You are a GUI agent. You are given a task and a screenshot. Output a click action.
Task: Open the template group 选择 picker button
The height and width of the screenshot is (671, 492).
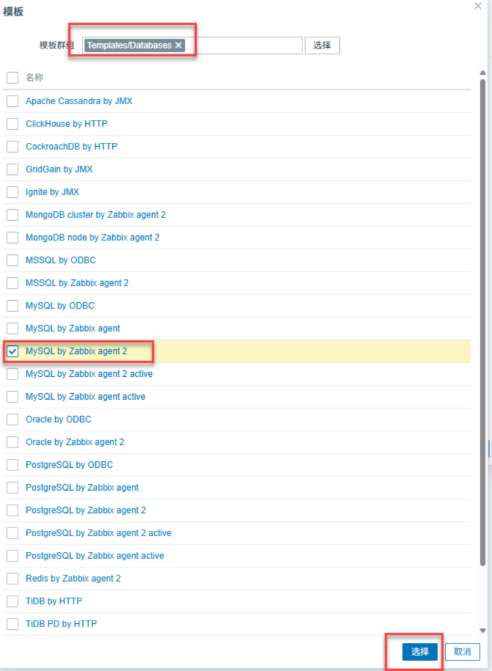coord(322,45)
